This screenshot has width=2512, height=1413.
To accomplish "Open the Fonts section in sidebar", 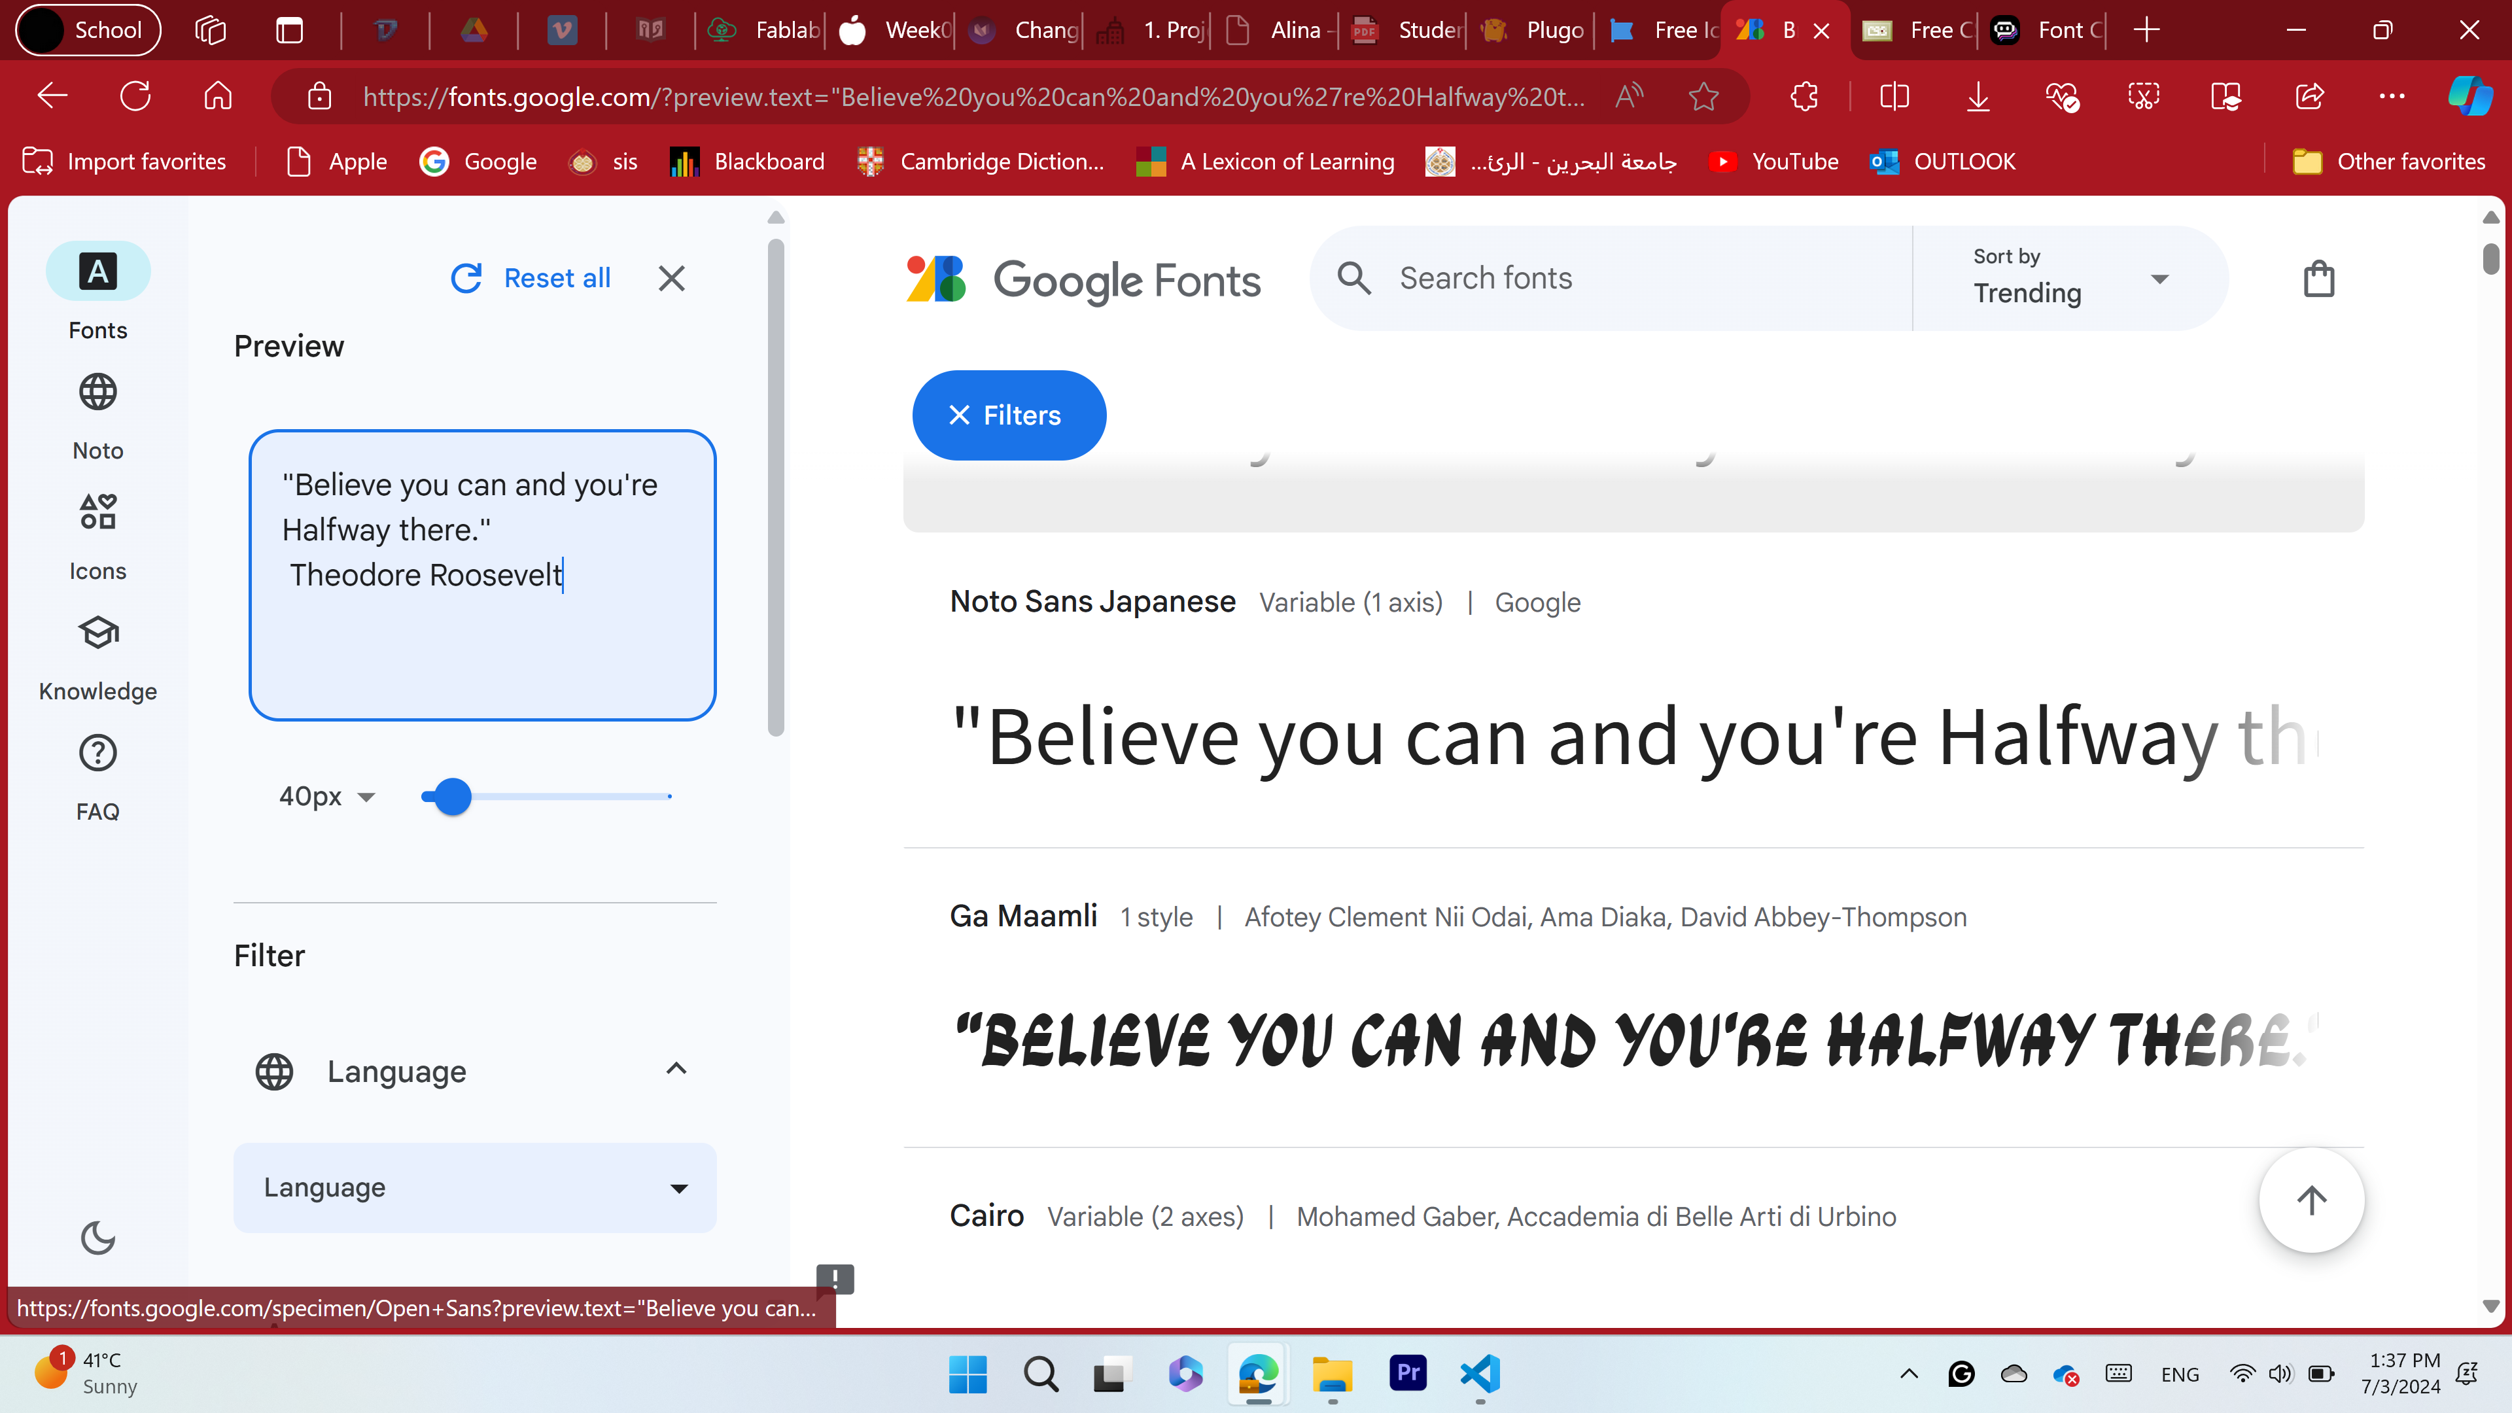I will point(97,292).
